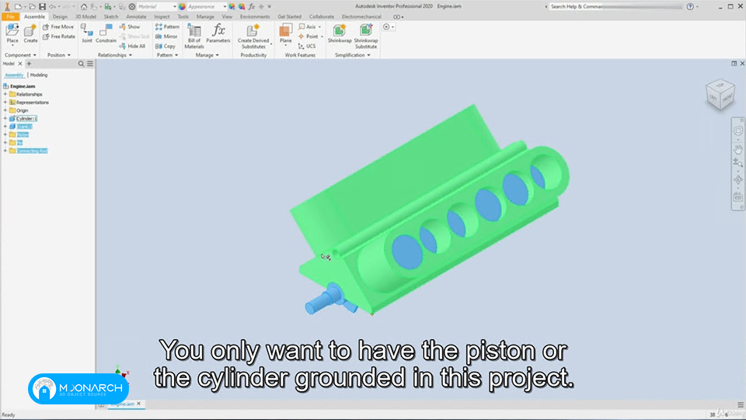Image resolution: width=746 pixels, height=420 pixels.
Task: Open the Pattern component tool
Action: 167,26
